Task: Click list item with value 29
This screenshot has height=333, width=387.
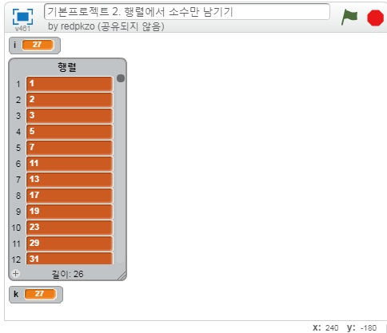Action: click(70, 244)
